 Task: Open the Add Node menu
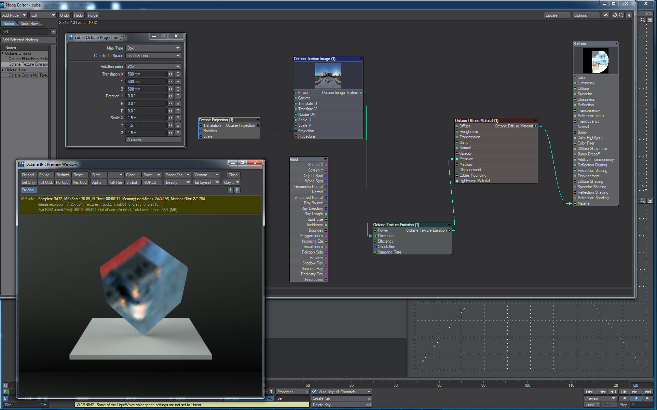(14, 15)
